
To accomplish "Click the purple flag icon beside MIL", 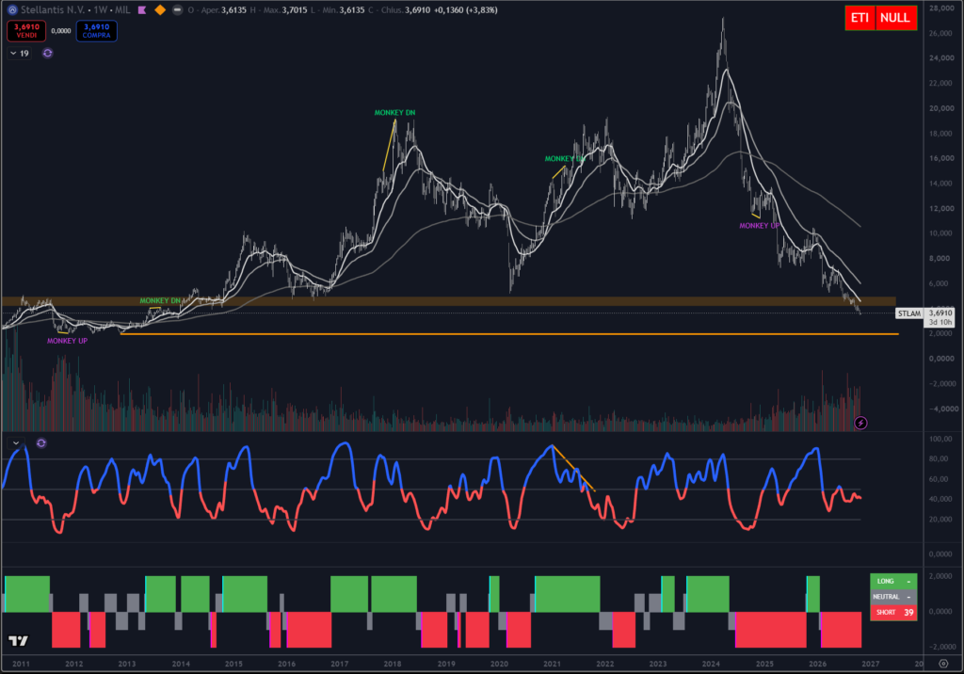I will click(x=142, y=9).
